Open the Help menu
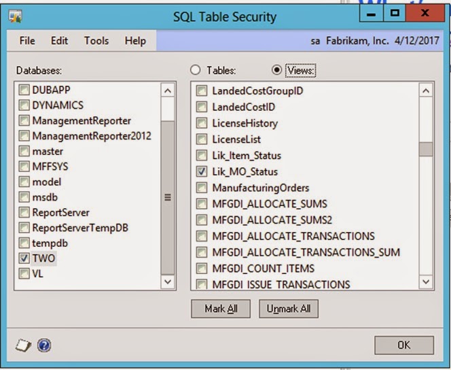The height and width of the screenshot is (370, 451). (x=135, y=41)
